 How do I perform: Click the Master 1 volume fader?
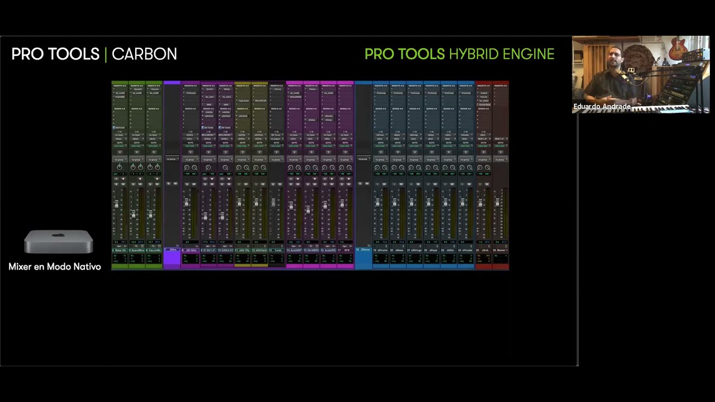click(497, 202)
